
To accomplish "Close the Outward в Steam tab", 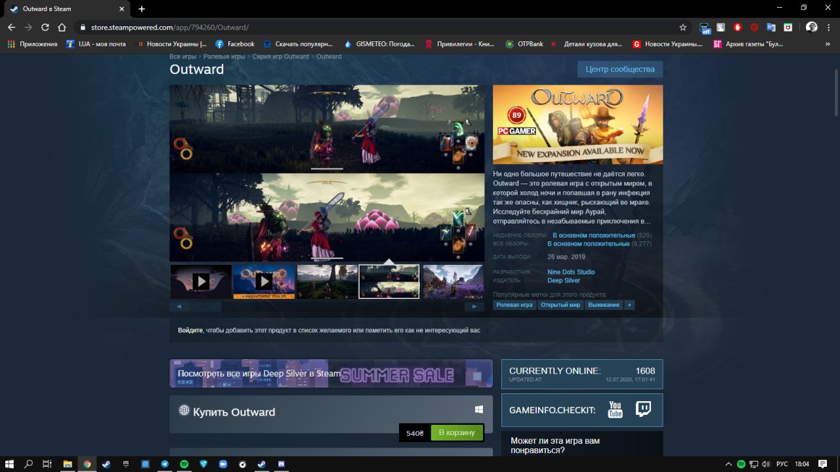I will 123,9.
